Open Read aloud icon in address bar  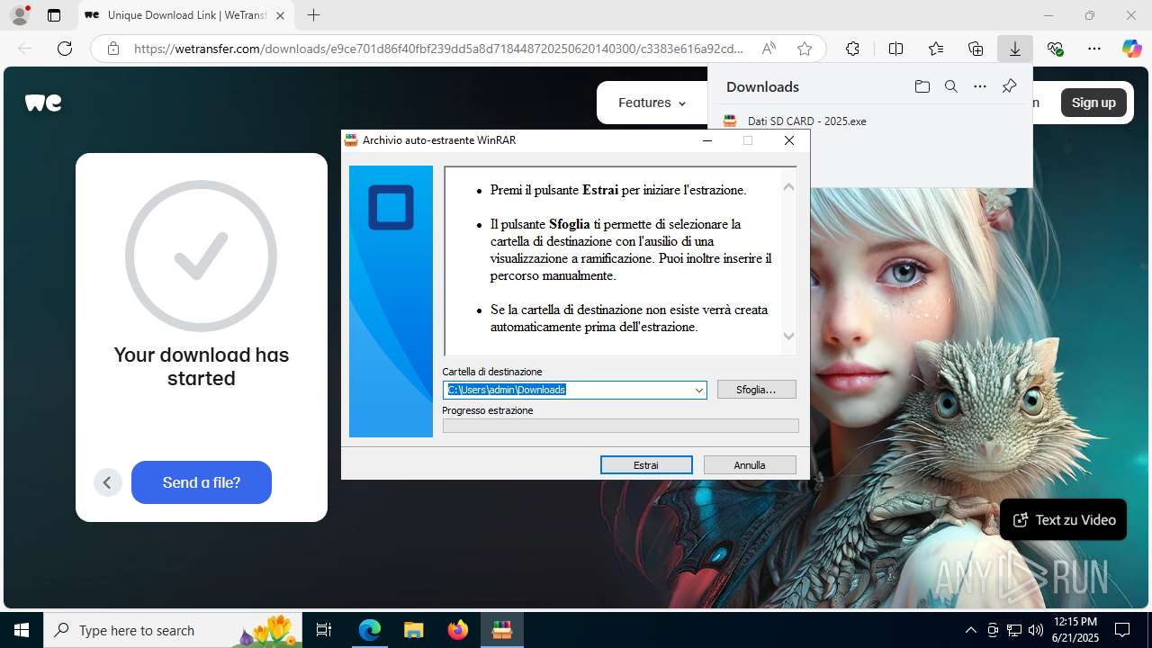coord(769,49)
